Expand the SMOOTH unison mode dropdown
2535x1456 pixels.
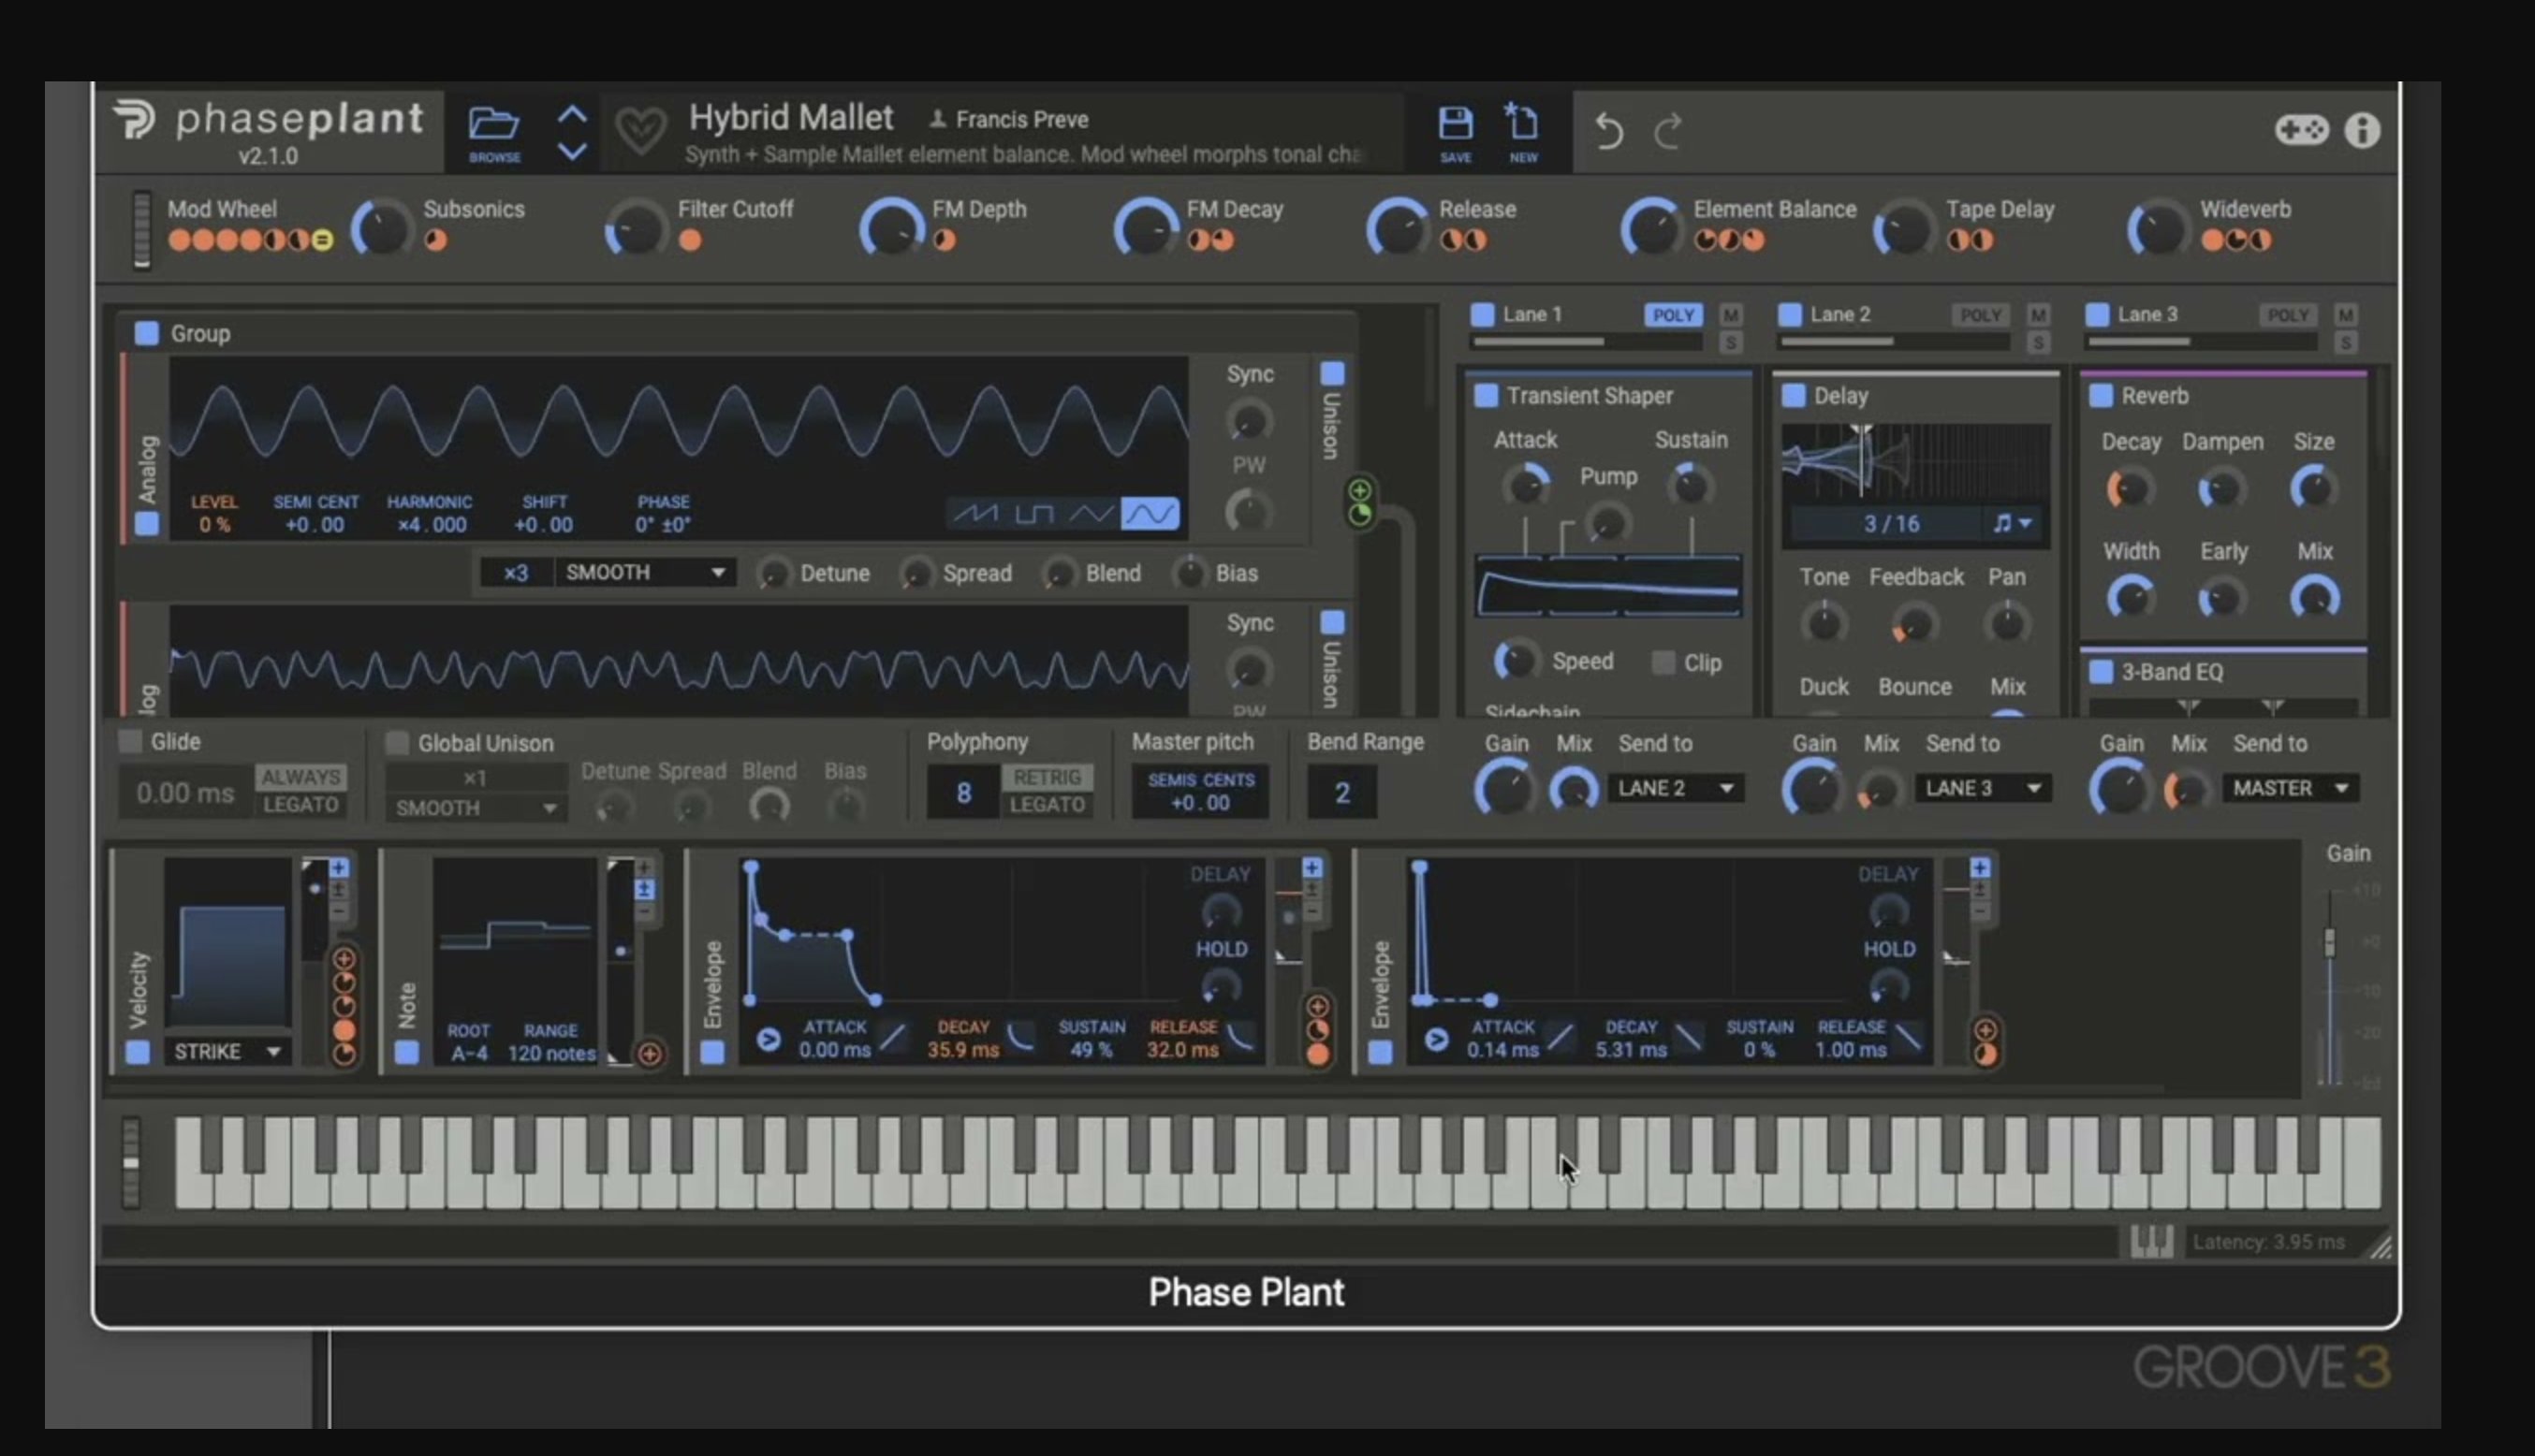pos(644,572)
